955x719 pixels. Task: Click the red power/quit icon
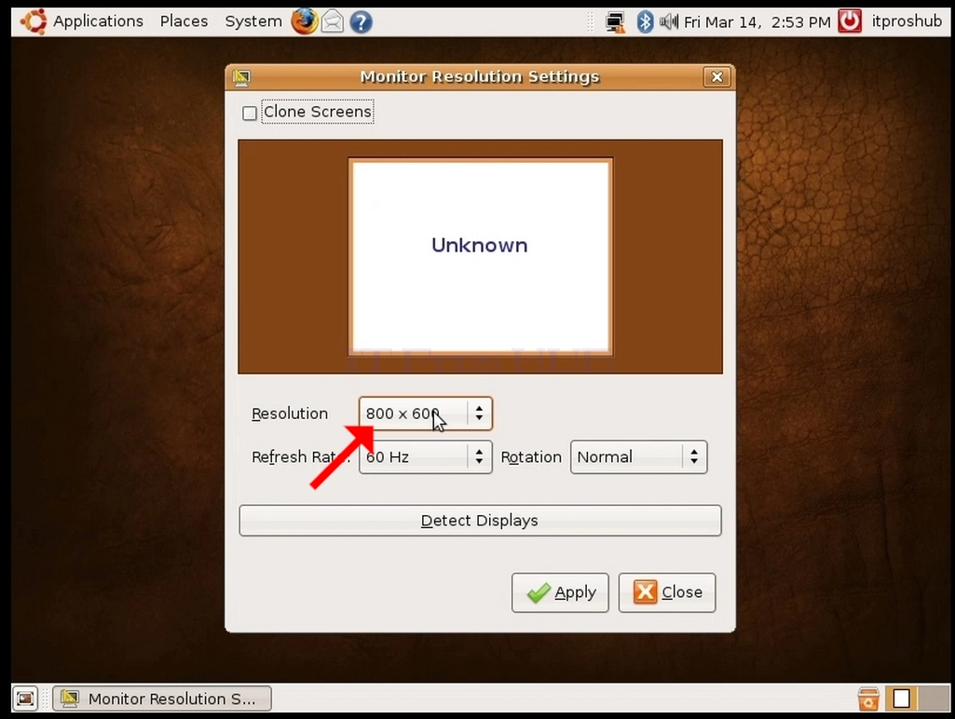850,21
